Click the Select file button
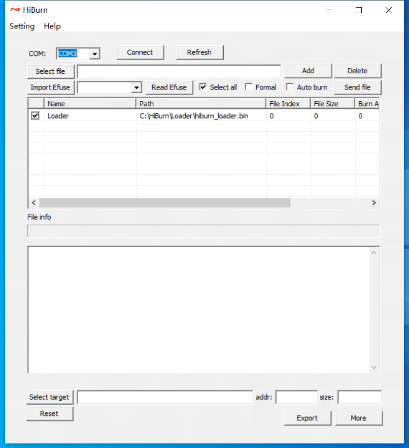 coord(50,71)
